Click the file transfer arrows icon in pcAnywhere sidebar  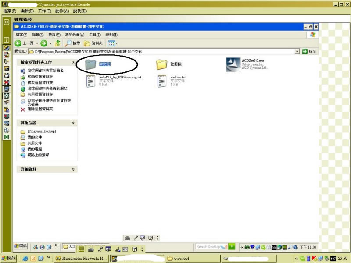7,48
